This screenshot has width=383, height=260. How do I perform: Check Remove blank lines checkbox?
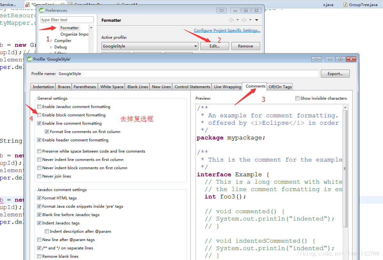point(39,256)
